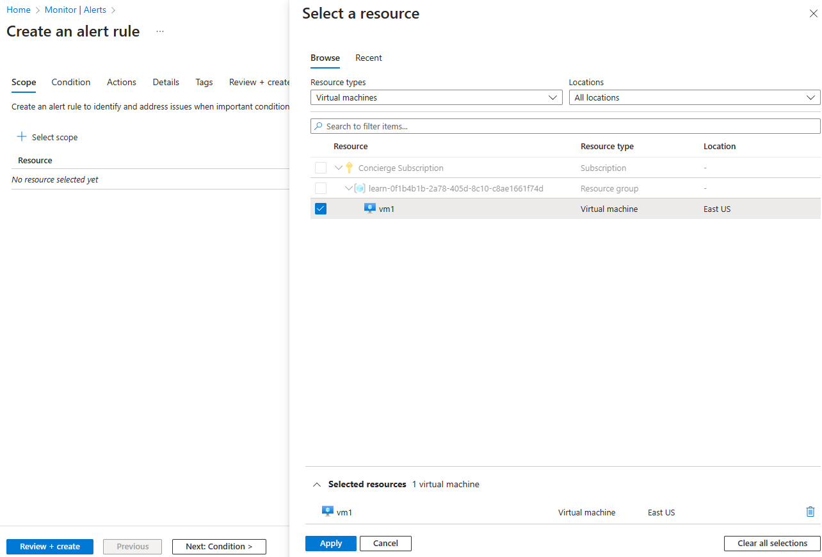This screenshot has height=557, width=822.
Task: Click the East US cell in vm1 row
Action: coord(717,209)
